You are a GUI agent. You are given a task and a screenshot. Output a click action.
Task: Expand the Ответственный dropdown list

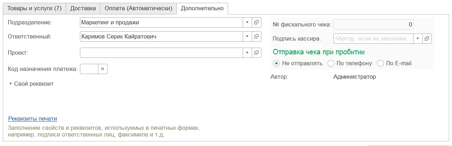click(247, 36)
